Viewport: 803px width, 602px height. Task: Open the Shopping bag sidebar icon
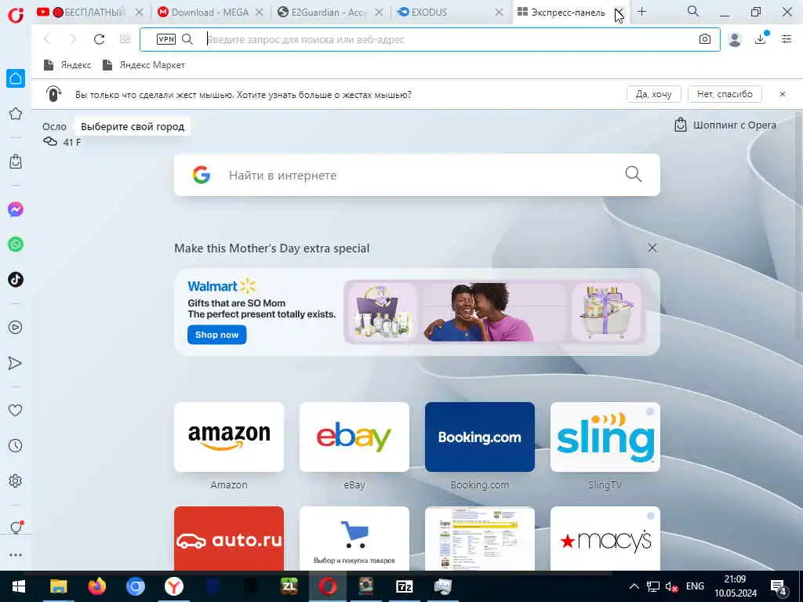click(16, 161)
